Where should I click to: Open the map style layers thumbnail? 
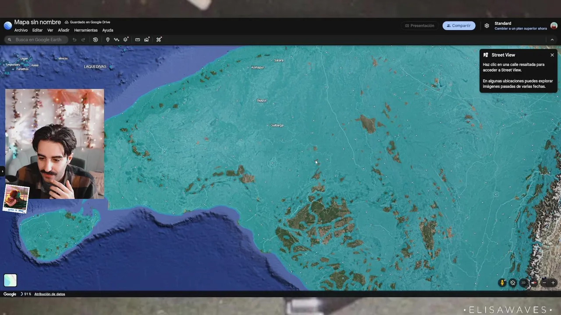point(10,280)
